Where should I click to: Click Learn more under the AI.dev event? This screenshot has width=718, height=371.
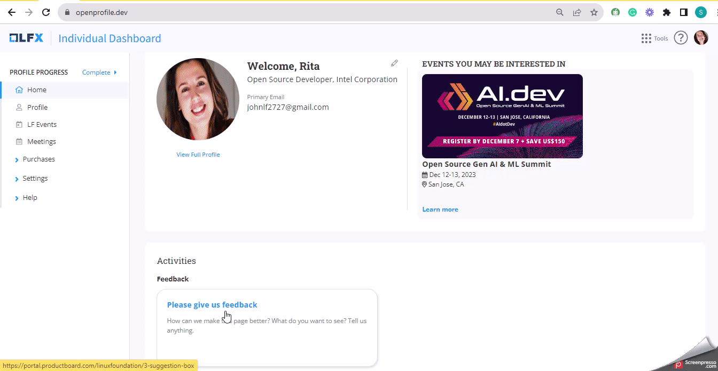tap(440, 209)
